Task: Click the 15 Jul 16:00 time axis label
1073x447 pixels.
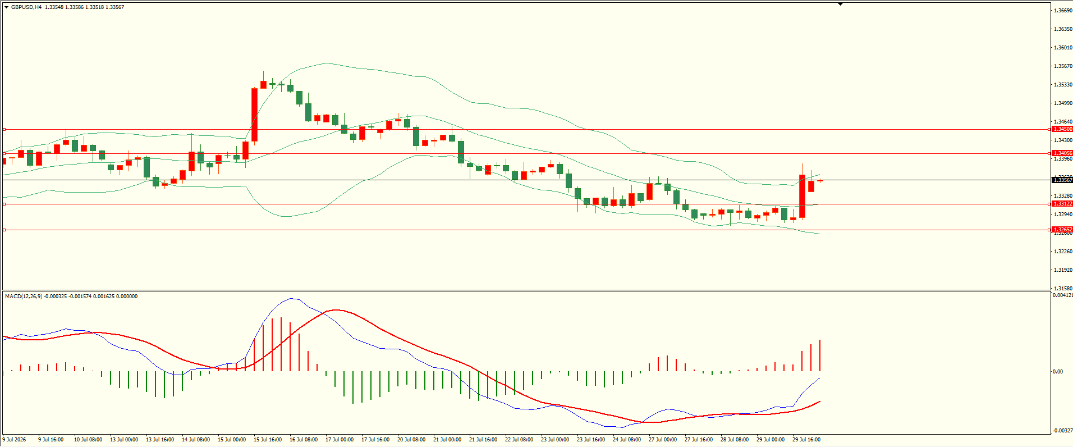Action: [x=268, y=440]
